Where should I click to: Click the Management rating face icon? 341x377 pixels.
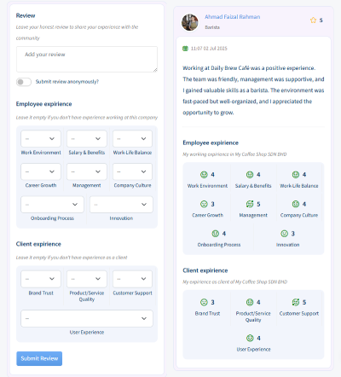250,204
